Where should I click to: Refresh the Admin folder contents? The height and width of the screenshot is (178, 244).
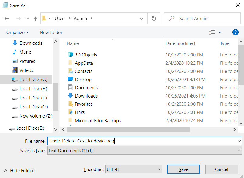154,18
